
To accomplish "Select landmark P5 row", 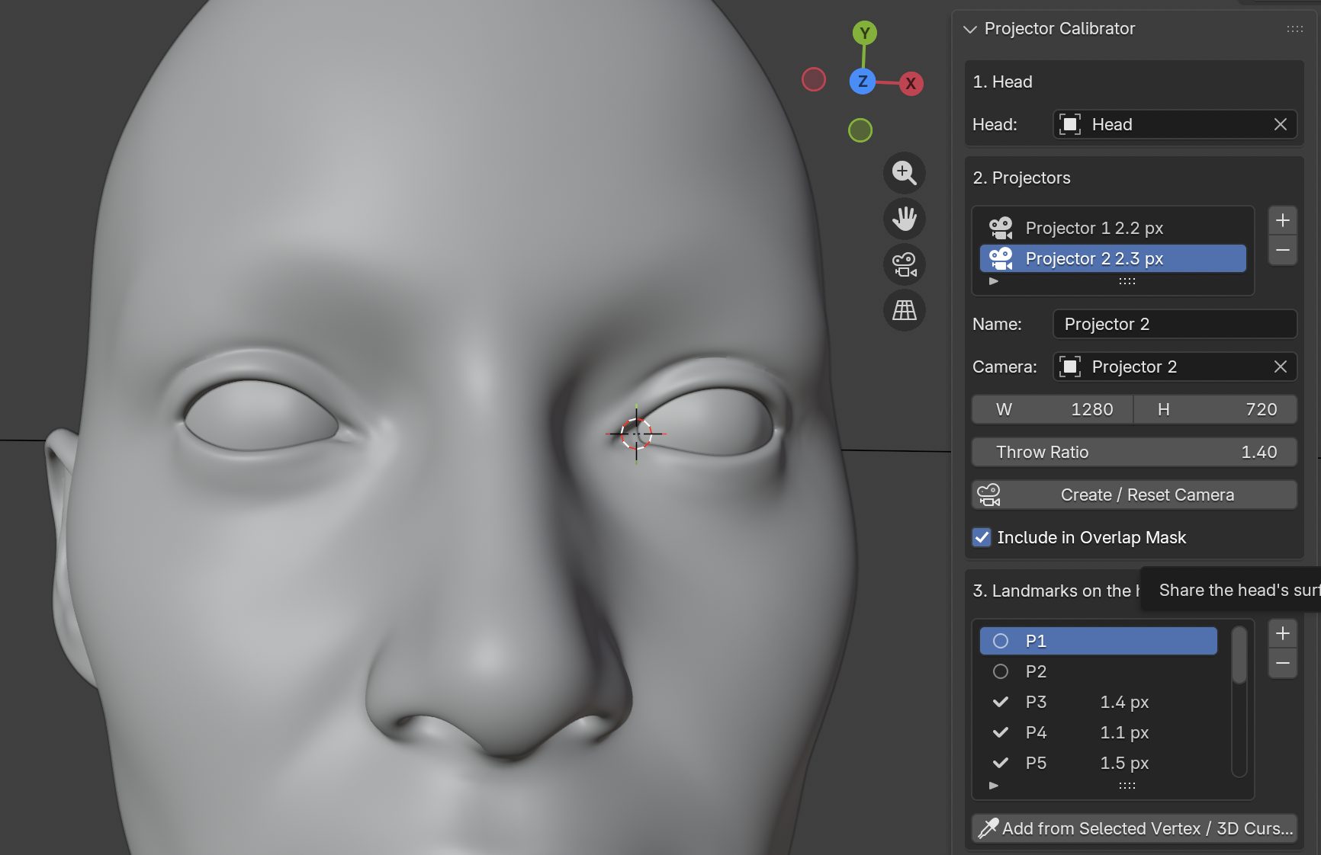I will (x=1098, y=763).
